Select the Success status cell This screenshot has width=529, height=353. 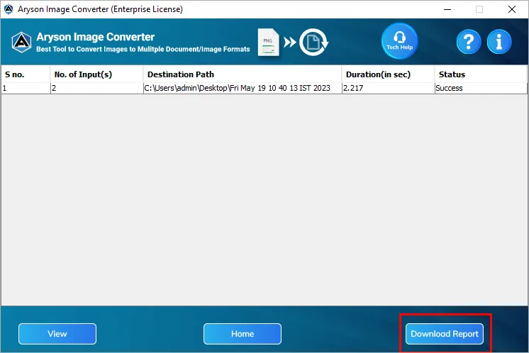tap(481, 88)
